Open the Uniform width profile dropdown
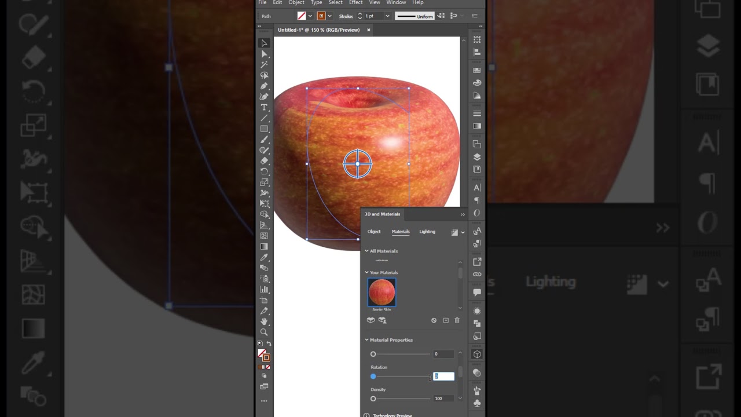Viewport: 741px width, 417px height. pyautogui.click(x=414, y=16)
